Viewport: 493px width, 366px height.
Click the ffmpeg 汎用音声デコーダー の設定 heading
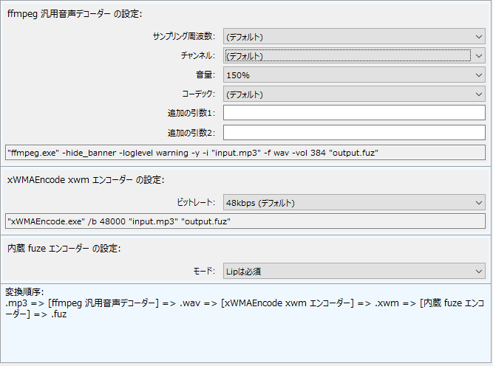(x=75, y=14)
